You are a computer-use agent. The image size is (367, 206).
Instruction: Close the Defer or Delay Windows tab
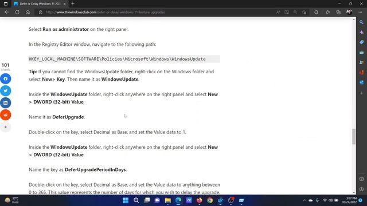point(65,4)
